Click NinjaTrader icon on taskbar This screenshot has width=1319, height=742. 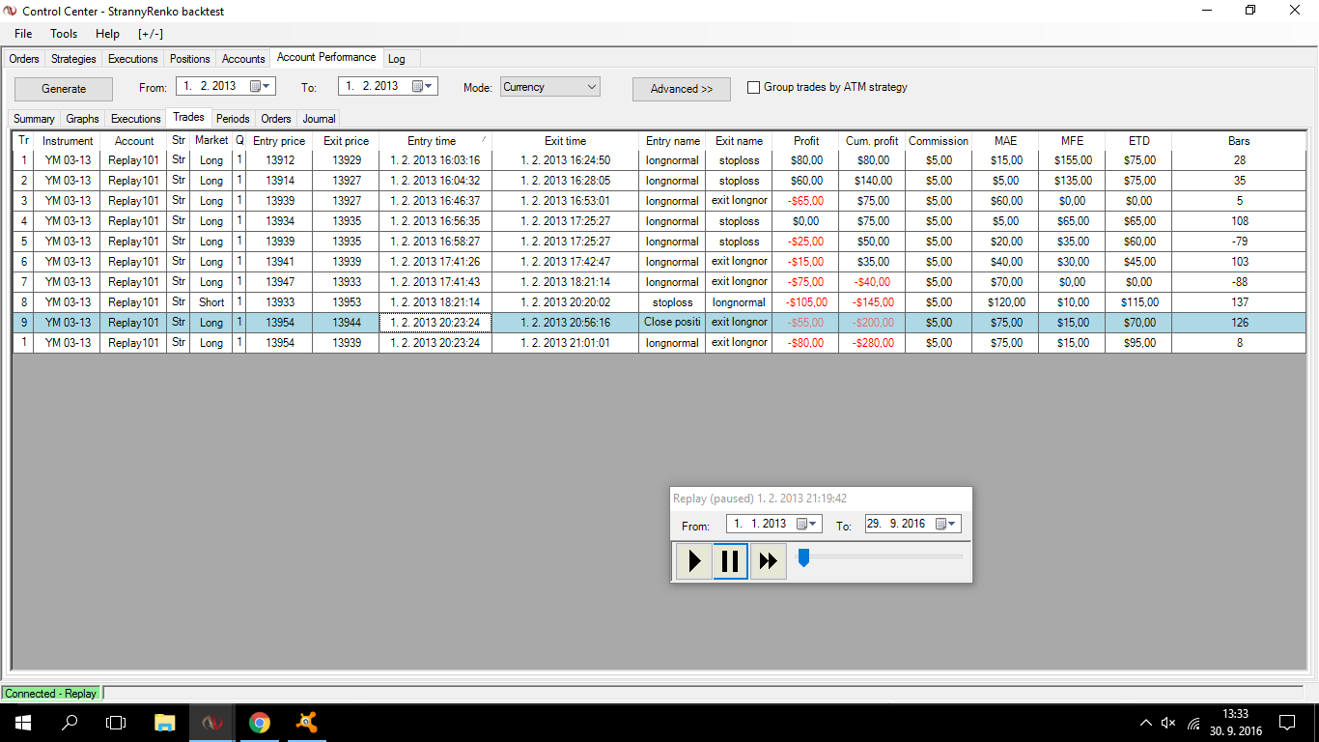[x=212, y=723]
